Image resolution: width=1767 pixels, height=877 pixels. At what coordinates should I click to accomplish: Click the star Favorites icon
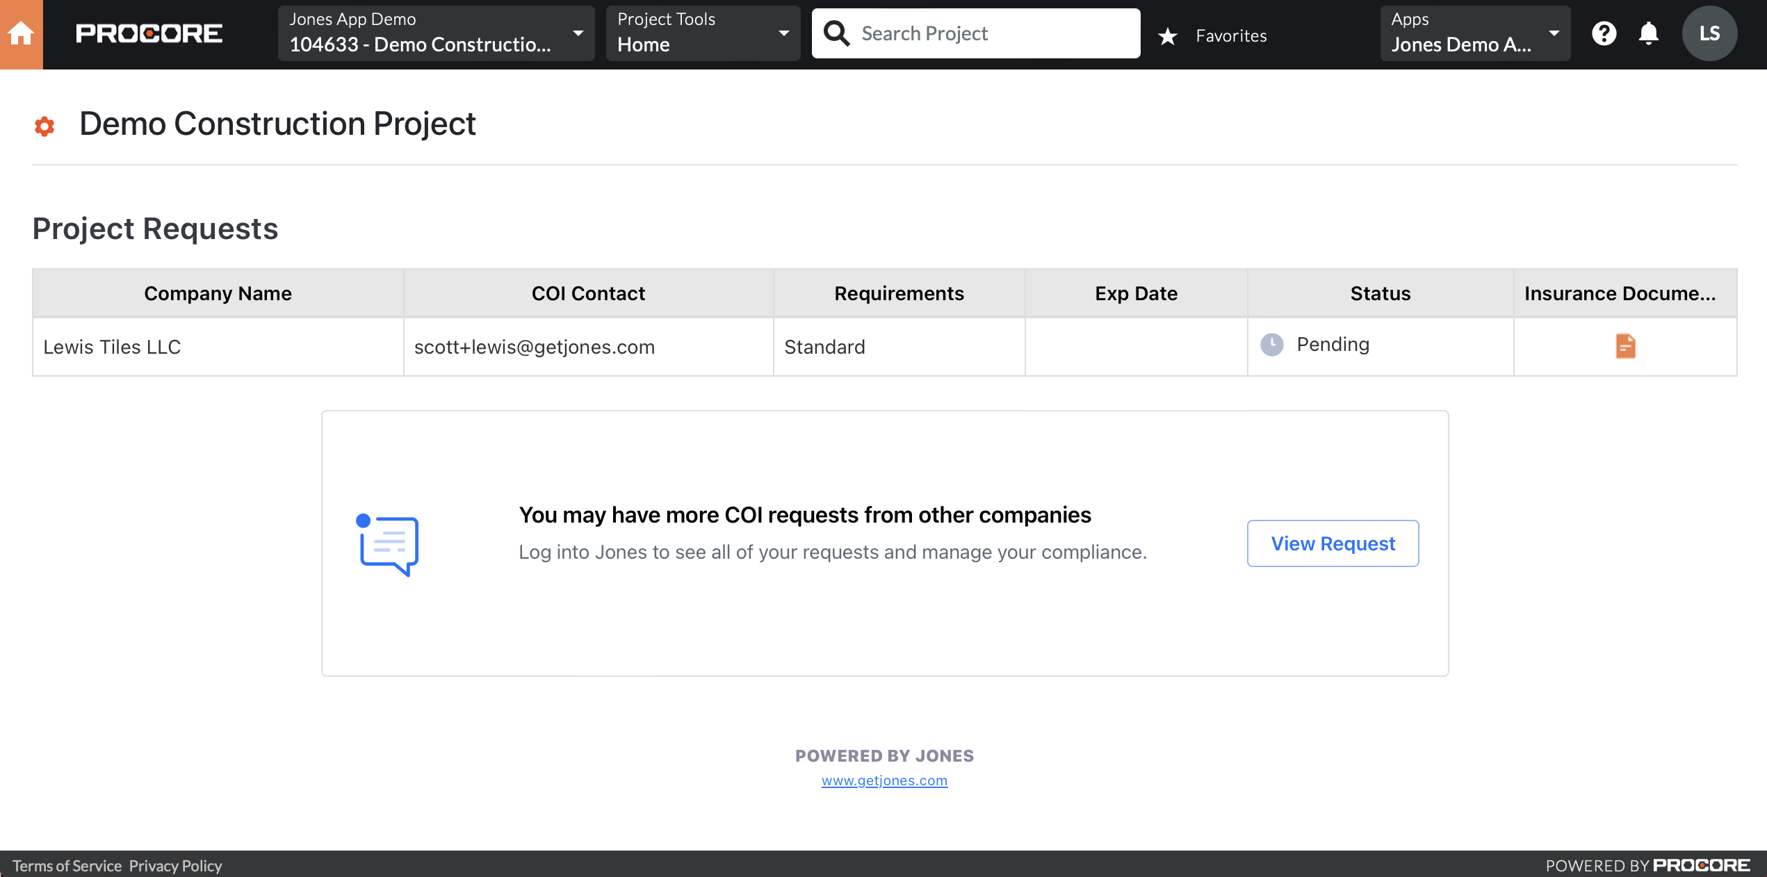pyautogui.click(x=1168, y=33)
